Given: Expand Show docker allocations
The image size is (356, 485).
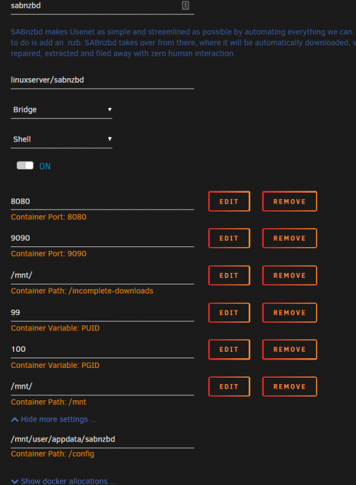Looking at the screenshot, I should (x=63, y=481).
